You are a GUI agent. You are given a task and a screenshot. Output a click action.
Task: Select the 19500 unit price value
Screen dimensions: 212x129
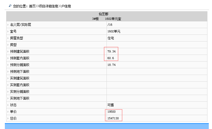[x=112, y=112]
